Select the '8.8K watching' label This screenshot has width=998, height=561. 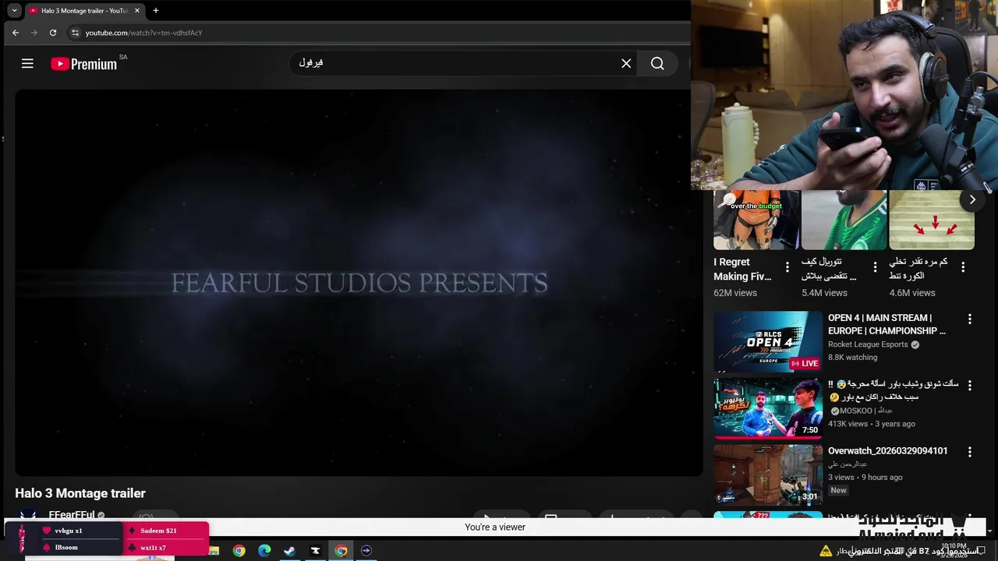click(852, 358)
